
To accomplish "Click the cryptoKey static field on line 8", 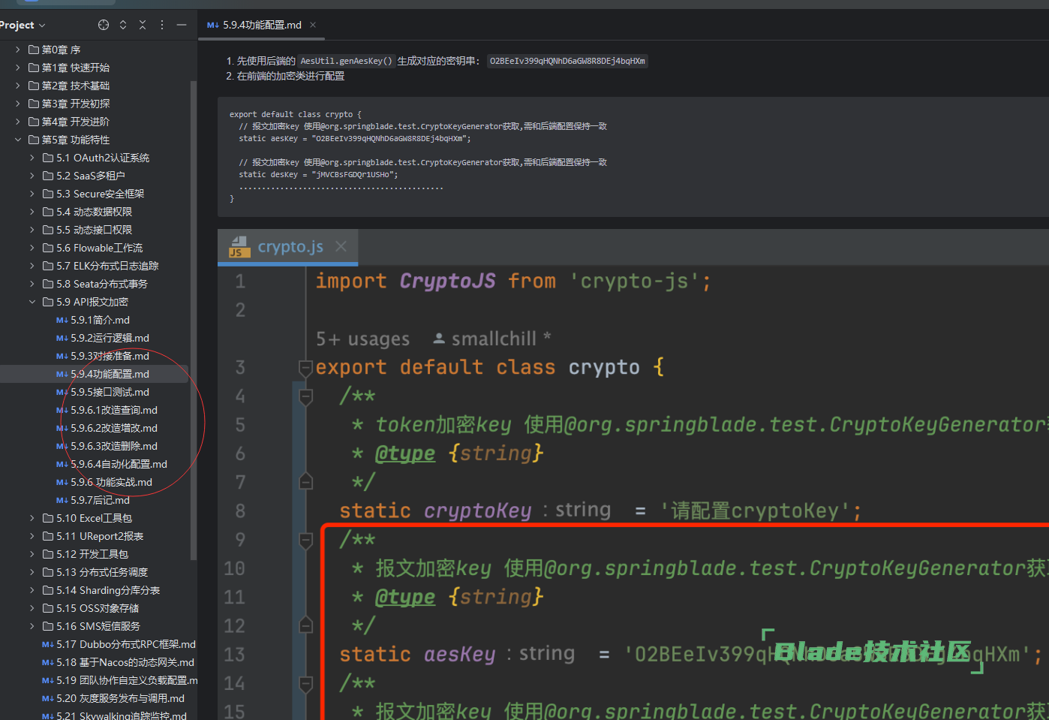I will coord(477,511).
